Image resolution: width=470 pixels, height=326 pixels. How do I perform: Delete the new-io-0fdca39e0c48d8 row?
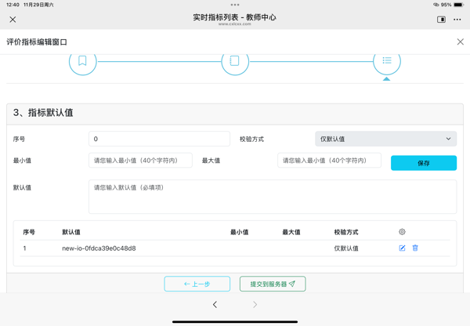point(415,248)
